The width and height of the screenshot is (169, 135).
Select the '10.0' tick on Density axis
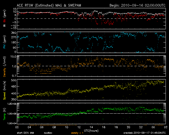pyautogui.click(x=13, y=56)
